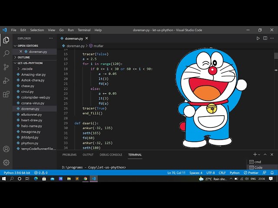The width and height of the screenshot is (278, 208).
Task: Open the terminal launch profile dropdown
Action: (x=259, y=155)
